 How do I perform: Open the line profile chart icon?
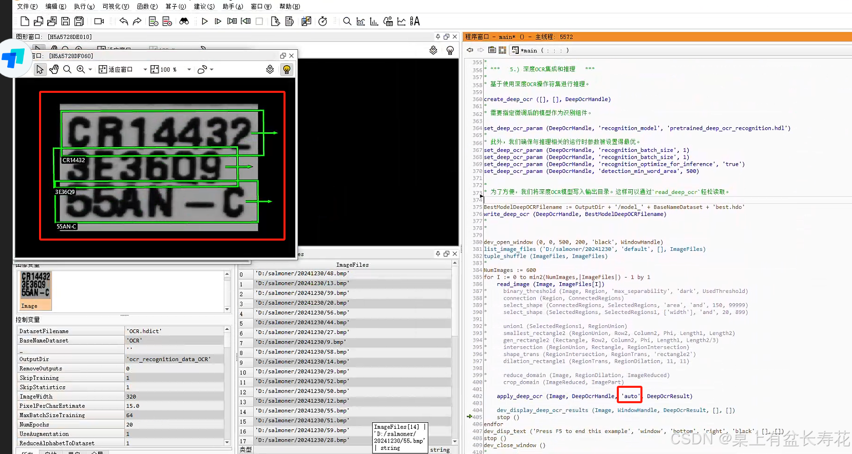tap(402, 21)
